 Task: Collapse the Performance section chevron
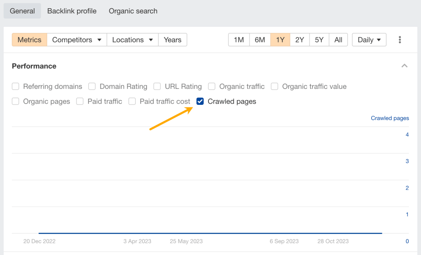click(405, 66)
